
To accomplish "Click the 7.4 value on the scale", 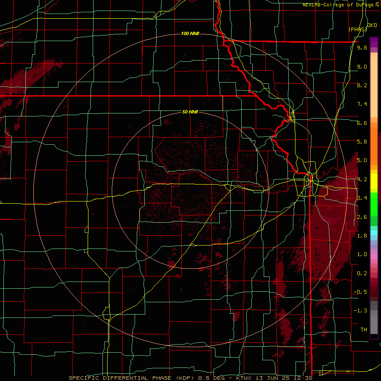I will (362, 104).
